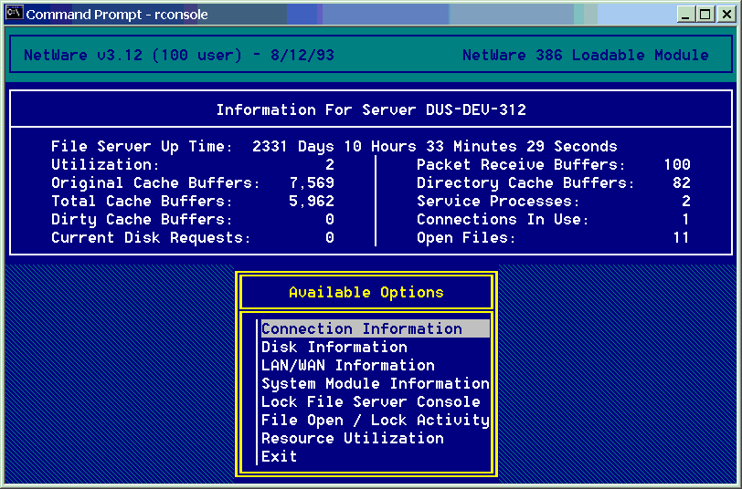
Task: Select Lock File Server Console
Action: 370,401
